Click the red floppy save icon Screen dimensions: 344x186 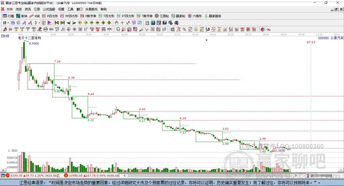pos(165,23)
